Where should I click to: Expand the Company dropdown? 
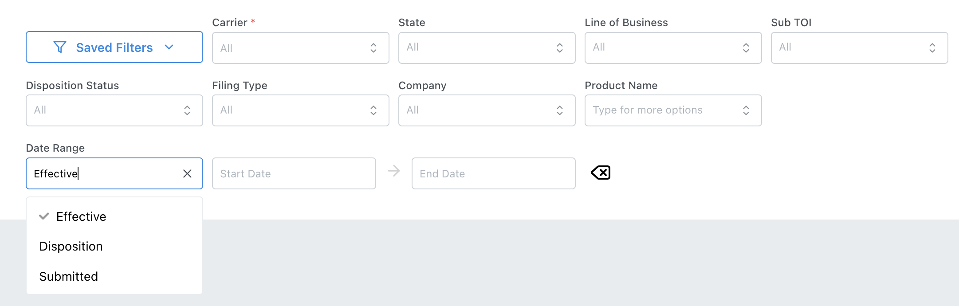pos(487,110)
